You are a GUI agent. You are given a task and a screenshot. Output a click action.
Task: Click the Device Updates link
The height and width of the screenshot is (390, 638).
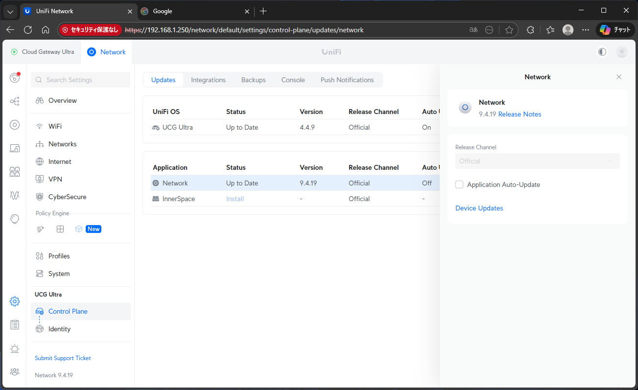point(479,208)
